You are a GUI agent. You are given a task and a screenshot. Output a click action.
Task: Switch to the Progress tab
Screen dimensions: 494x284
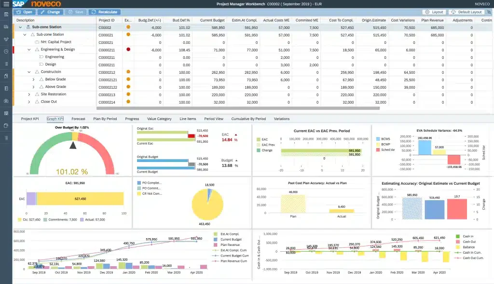point(132,119)
